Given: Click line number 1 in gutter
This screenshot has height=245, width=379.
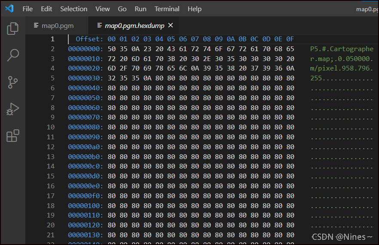Looking at the screenshot, I should [x=52, y=39].
